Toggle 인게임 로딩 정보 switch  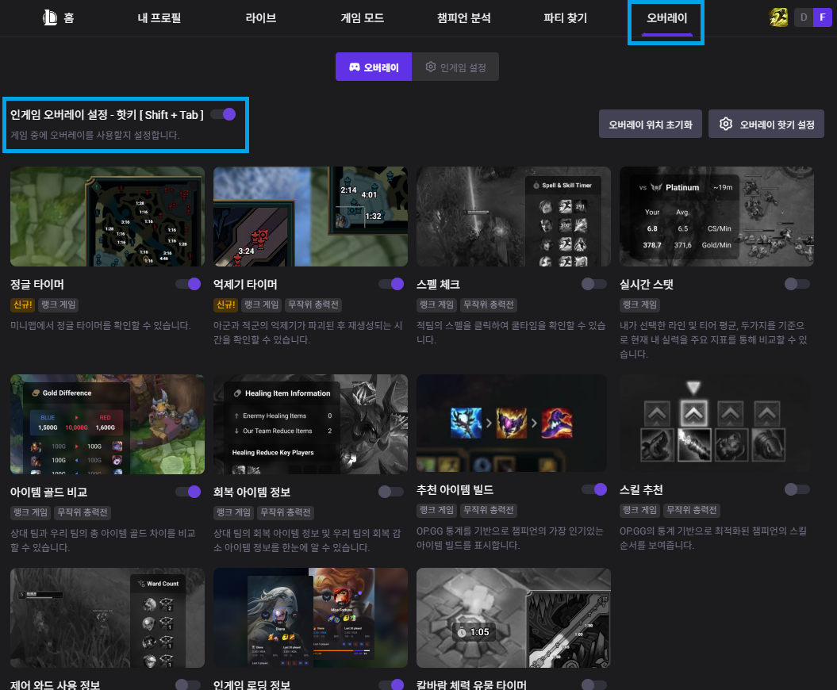pyautogui.click(x=391, y=684)
